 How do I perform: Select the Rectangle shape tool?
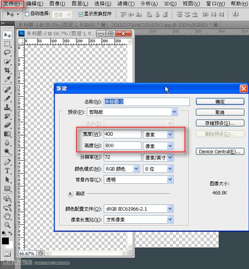tap(7, 189)
